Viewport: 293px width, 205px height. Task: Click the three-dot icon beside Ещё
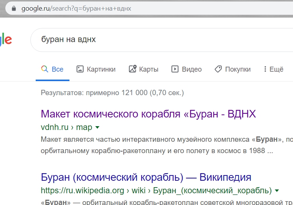coord(265,69)
